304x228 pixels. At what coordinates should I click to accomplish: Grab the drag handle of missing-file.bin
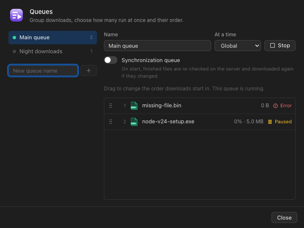pyautogui.click(x=111, y=106)
